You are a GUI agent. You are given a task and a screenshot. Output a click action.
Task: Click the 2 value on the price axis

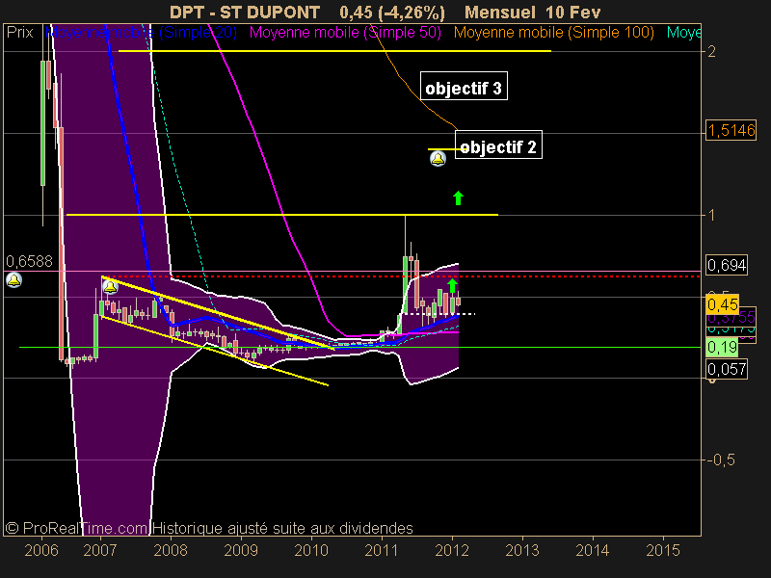tap(711, 51)
